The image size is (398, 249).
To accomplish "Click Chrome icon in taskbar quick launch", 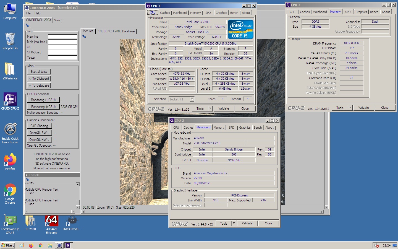I will (40, 245).
